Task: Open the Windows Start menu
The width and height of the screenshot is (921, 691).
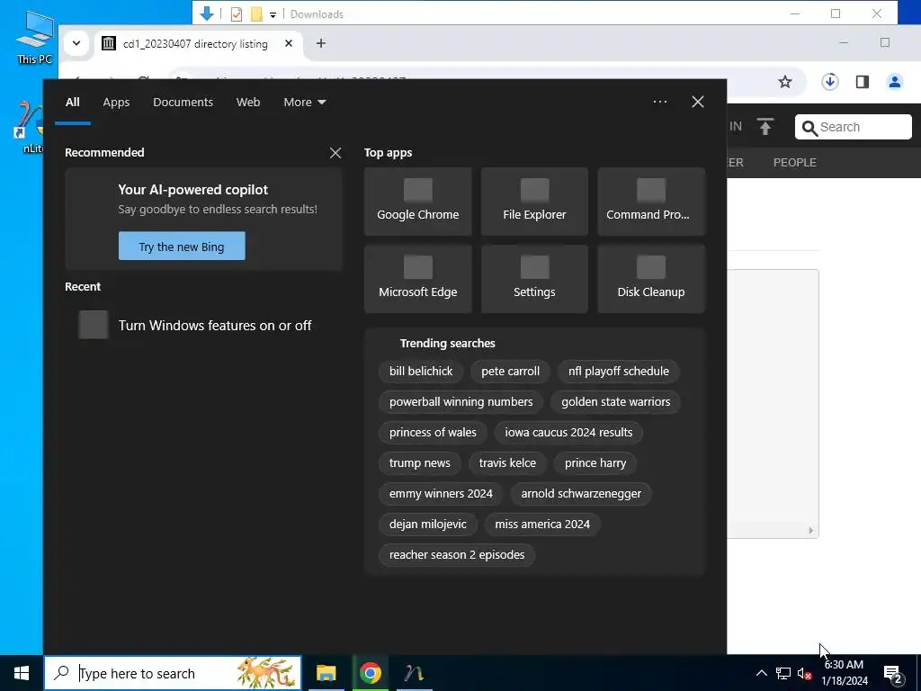Action: (22, 673)
